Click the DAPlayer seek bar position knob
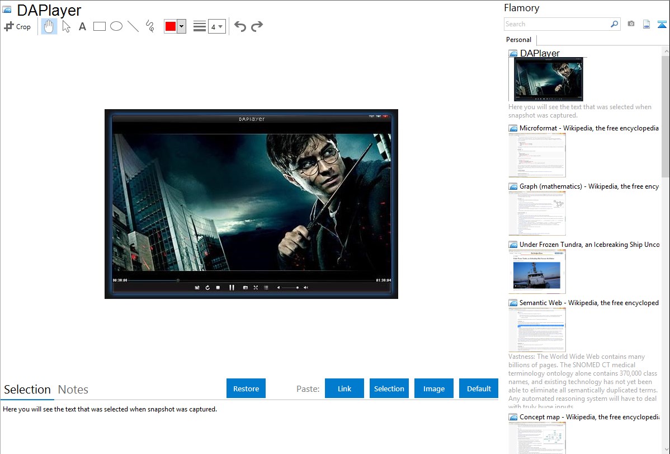Viewport: 670px width, 454px height. pyautogui.click(x=178, y=280)
